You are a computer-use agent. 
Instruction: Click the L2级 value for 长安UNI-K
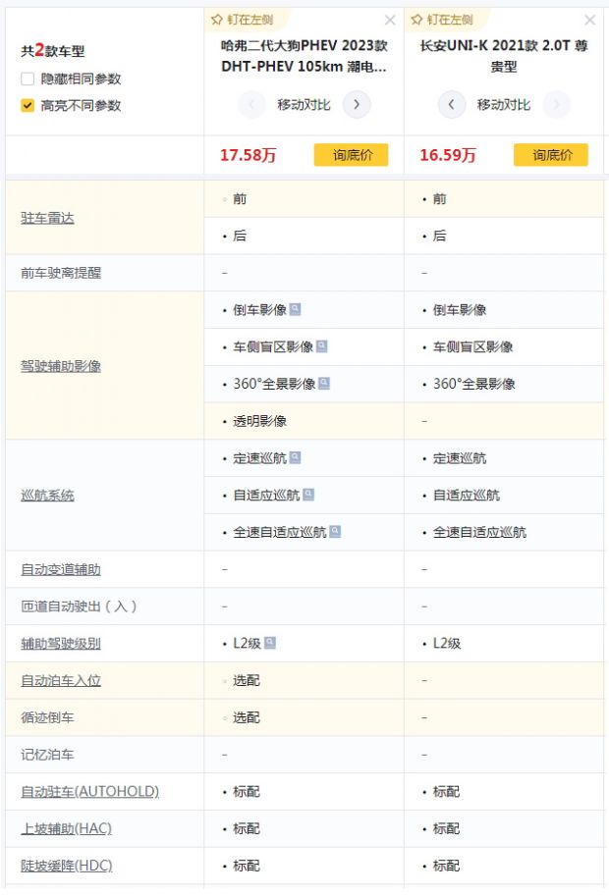click(x=447, y=644)
